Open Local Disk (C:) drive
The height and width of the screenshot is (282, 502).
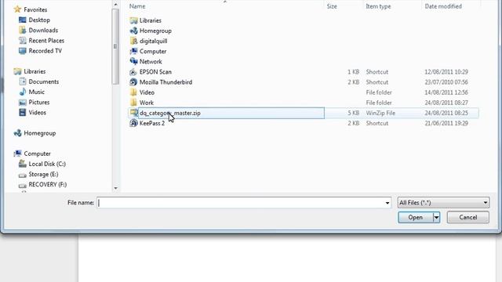pyautogui.click(x=47, y=164)
